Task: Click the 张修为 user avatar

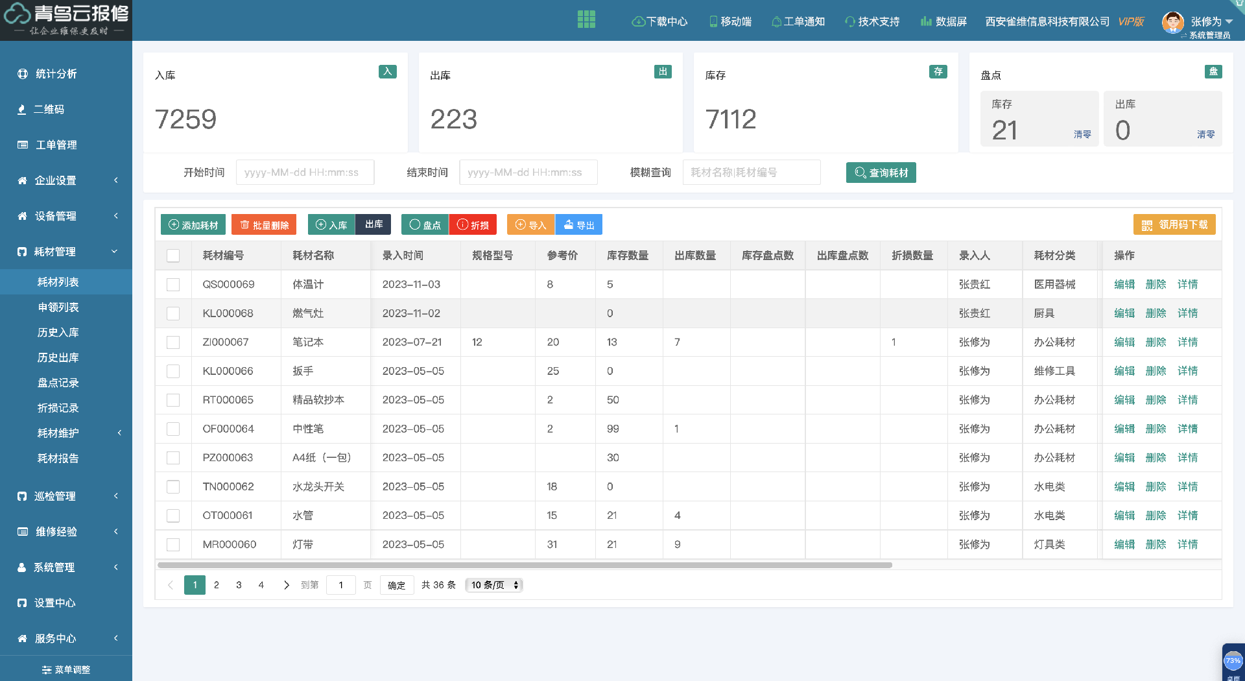Action: (x=1172, y=21)
